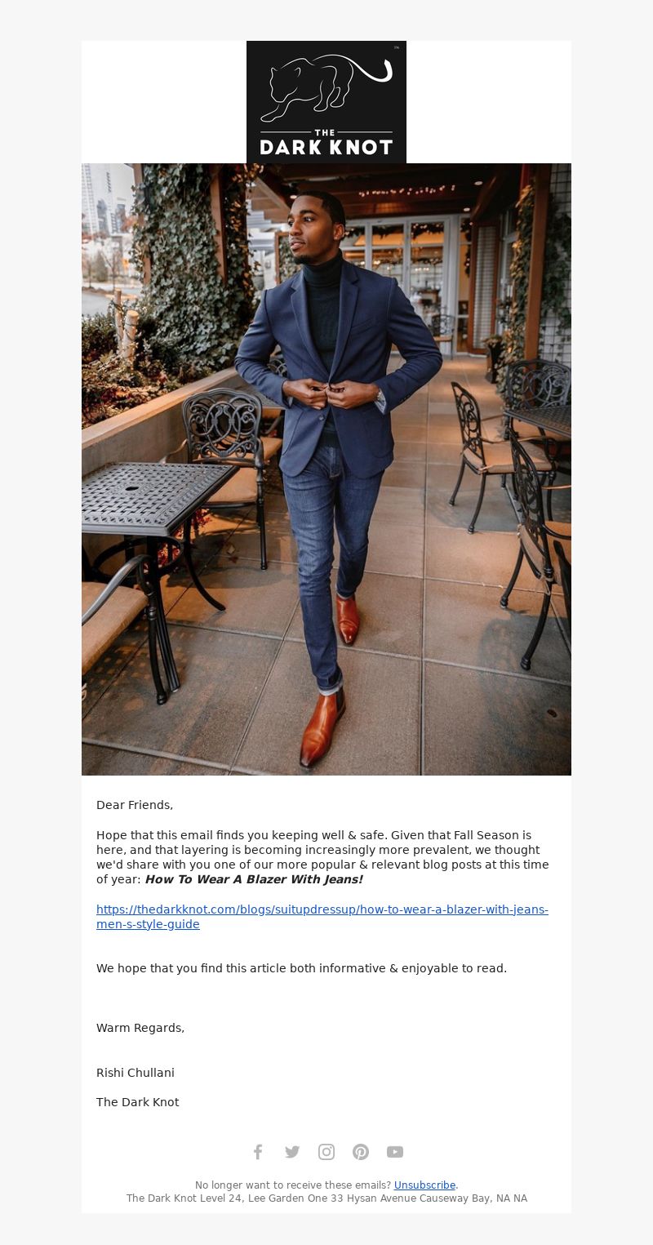
Task: Open the blazer-with-jeans blog URL link
Action: pyautogui.click(x=322, y=917)
